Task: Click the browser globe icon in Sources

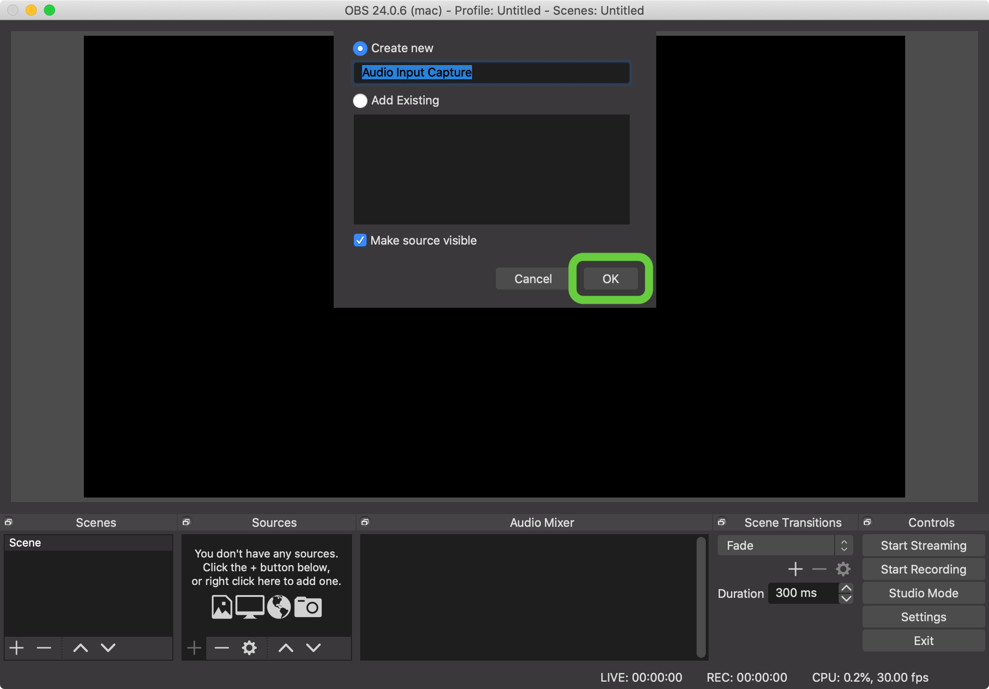Action: 279,607
